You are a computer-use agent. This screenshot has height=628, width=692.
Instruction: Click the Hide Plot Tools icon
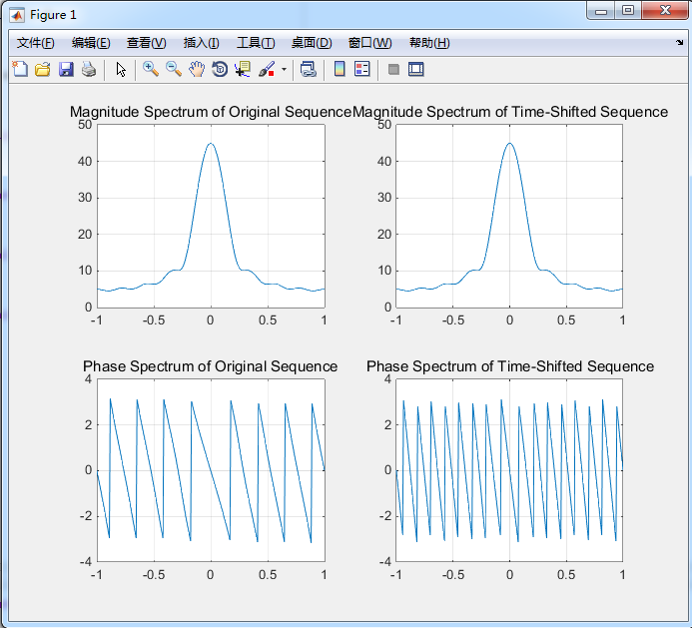(393, 69)
